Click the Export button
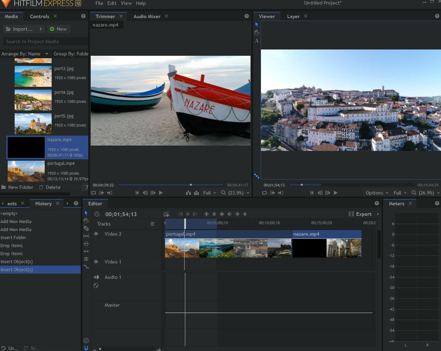The image size is (441, 351). pos(360,214)
